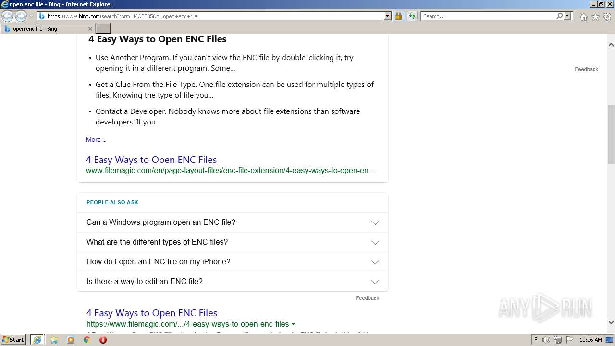Open the search provider dropdown arrow
Screen dimensions: 615x346
(x=567, y=16)
